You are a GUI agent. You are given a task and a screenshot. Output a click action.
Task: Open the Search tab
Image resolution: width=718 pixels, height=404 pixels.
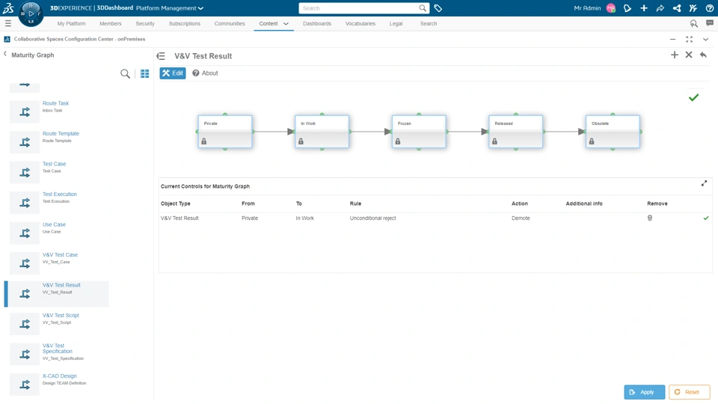pos(429,23)
